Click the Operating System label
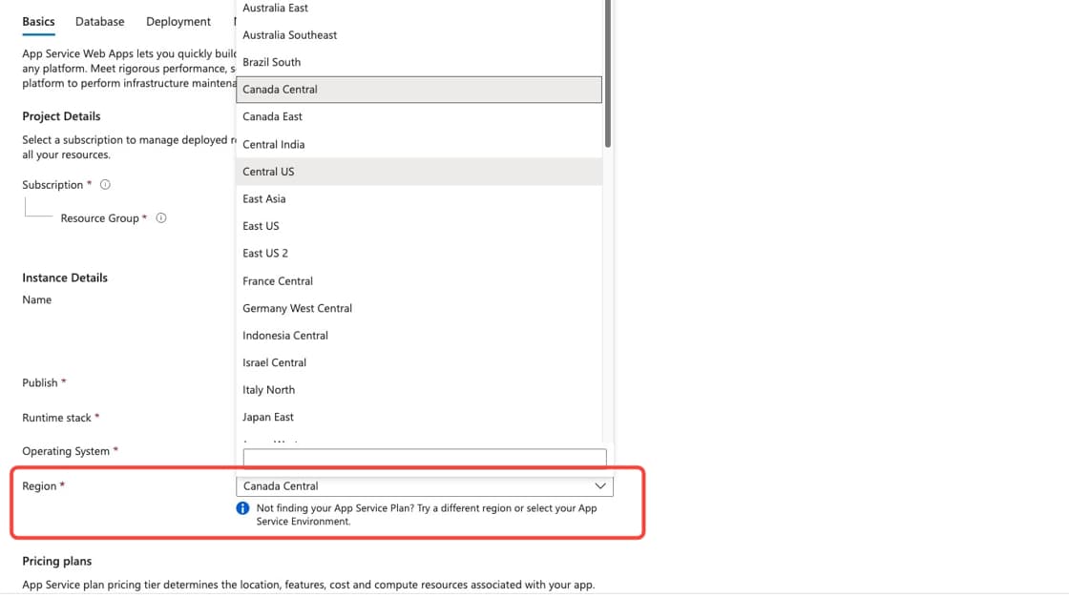The width and height of the screenshot is (1069, 597). click(x=66, y=451)
